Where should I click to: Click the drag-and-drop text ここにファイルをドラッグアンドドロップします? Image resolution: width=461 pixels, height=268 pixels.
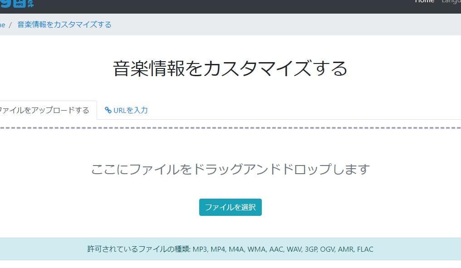[230, 170]
